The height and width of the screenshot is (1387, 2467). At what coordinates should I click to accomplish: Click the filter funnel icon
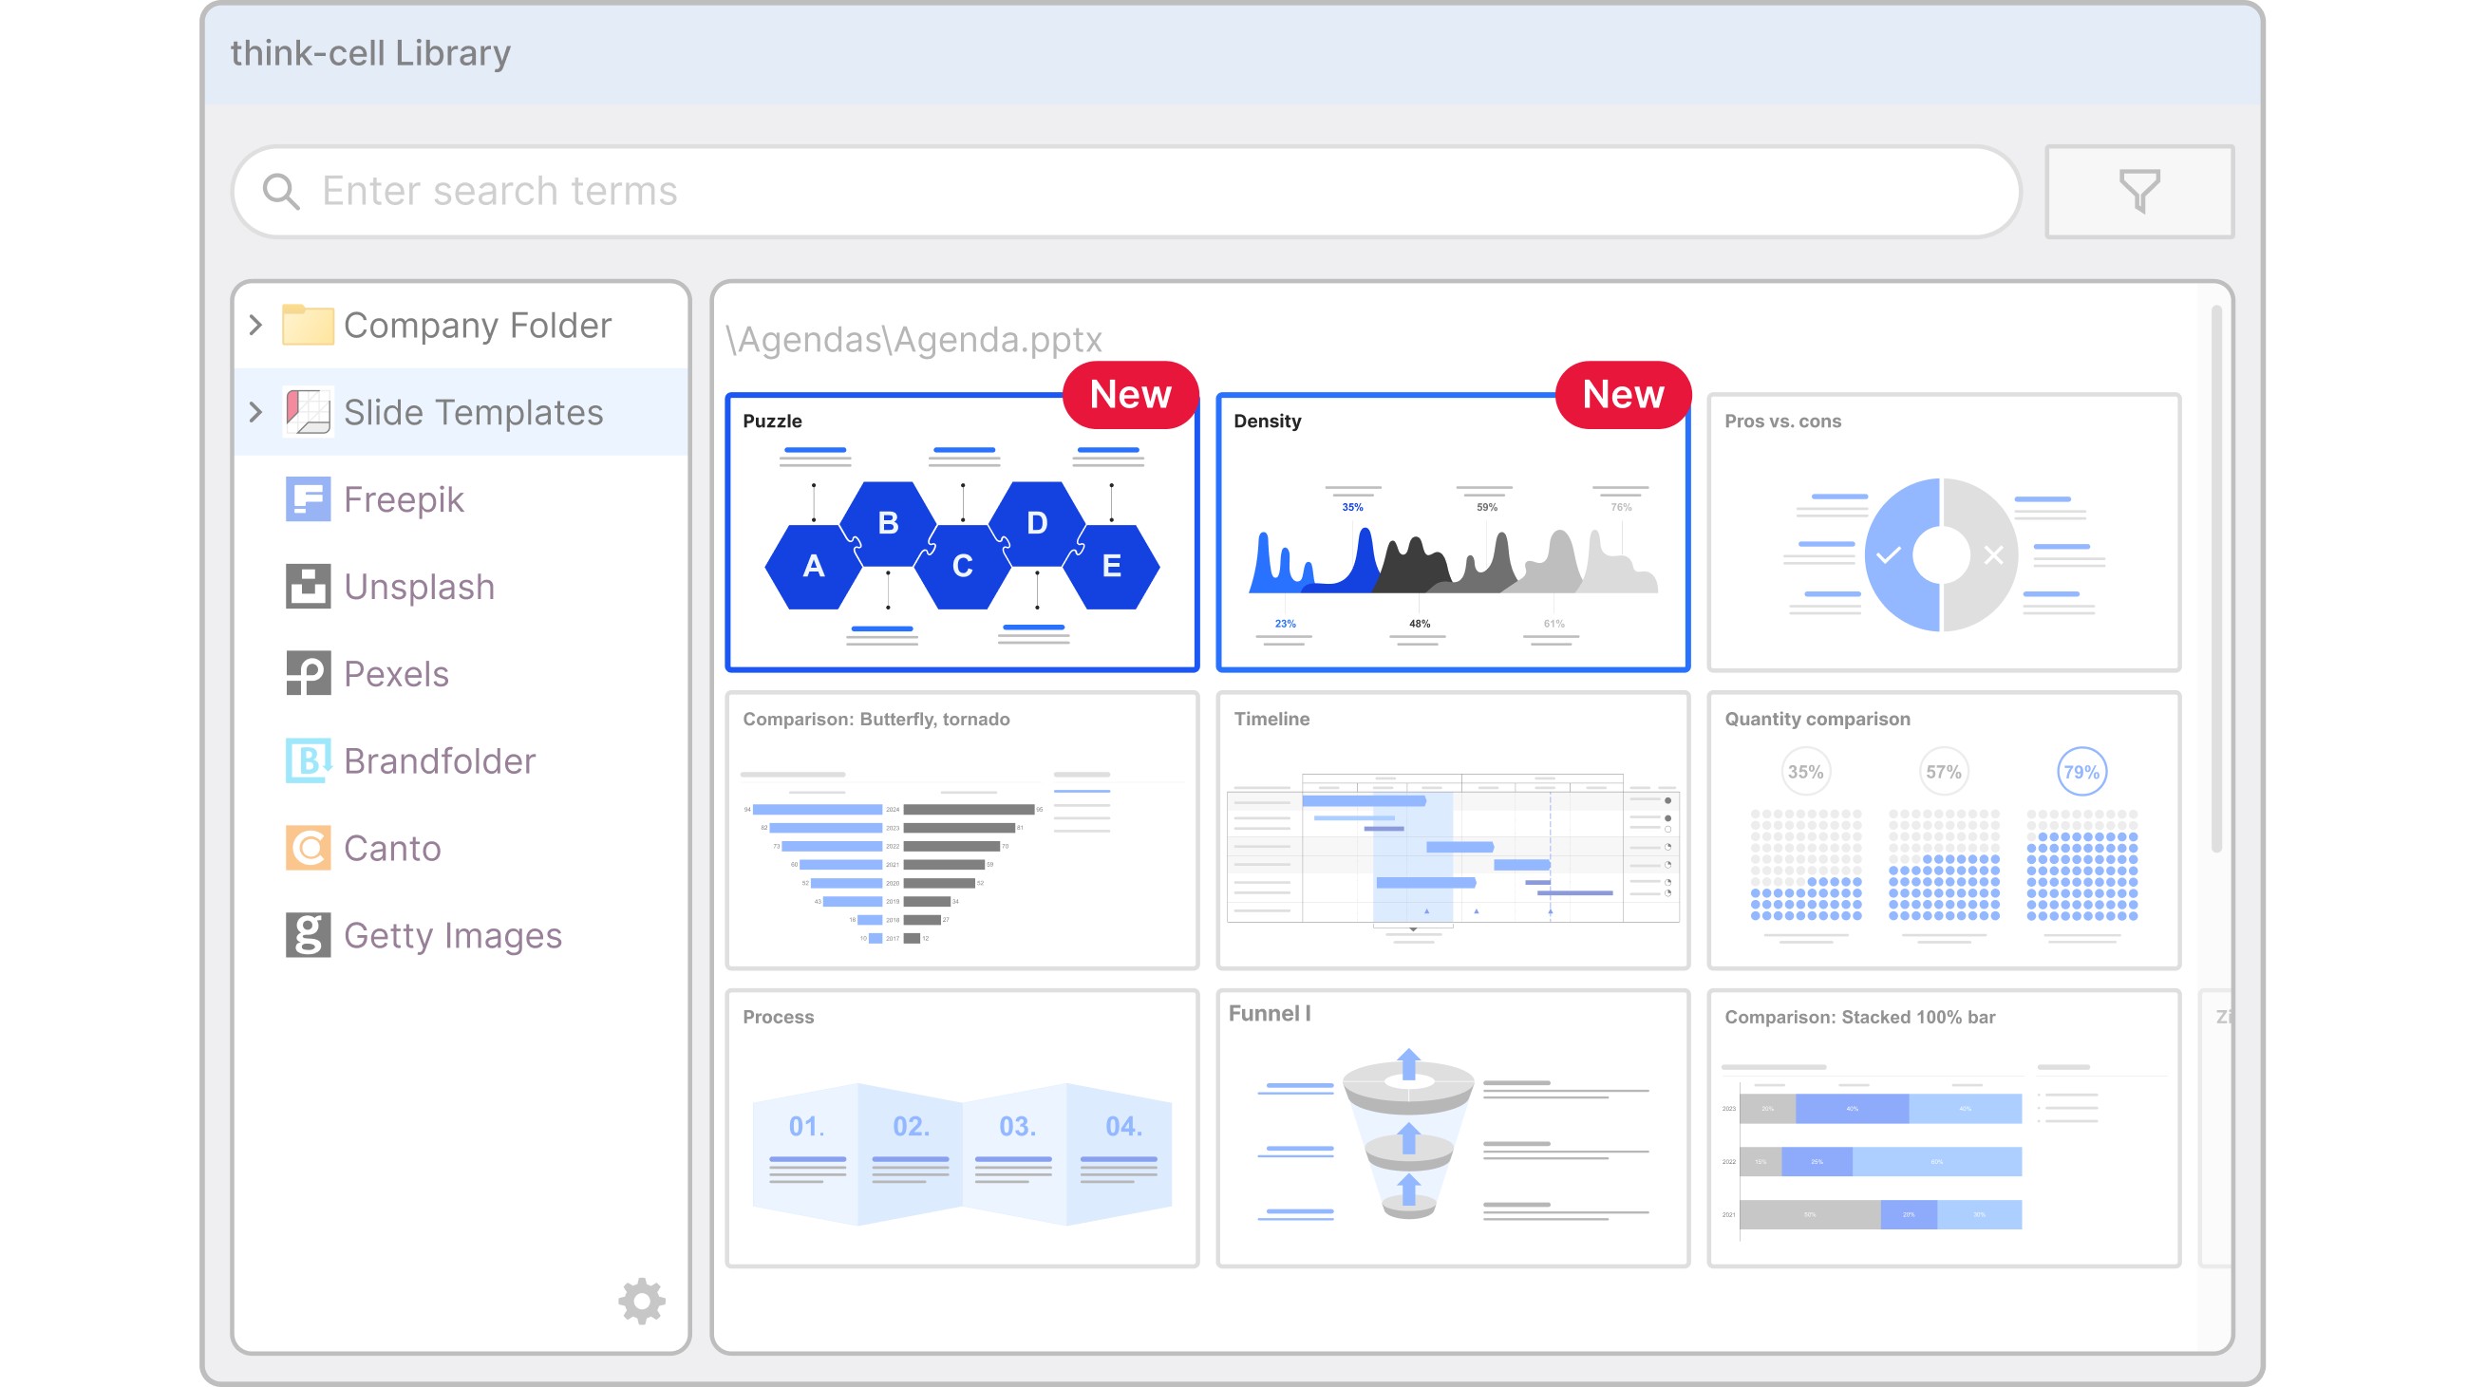2137,191
